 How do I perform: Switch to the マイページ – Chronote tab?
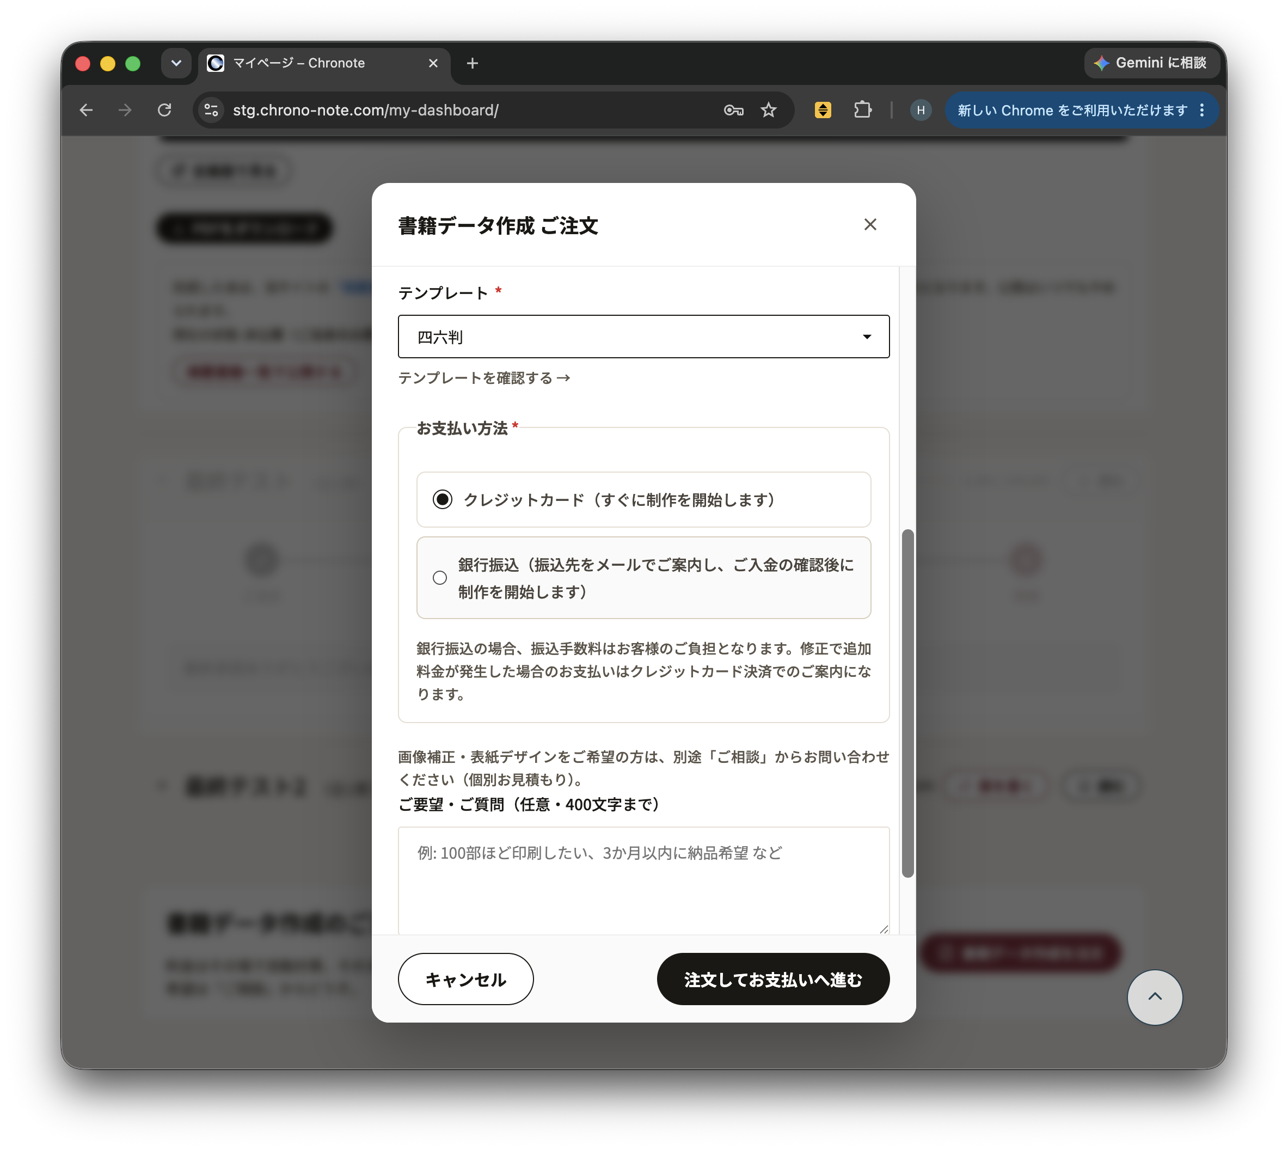[324, 63]
